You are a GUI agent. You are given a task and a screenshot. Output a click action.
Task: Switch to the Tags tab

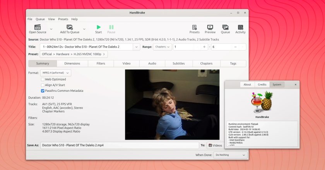(233, 64)
